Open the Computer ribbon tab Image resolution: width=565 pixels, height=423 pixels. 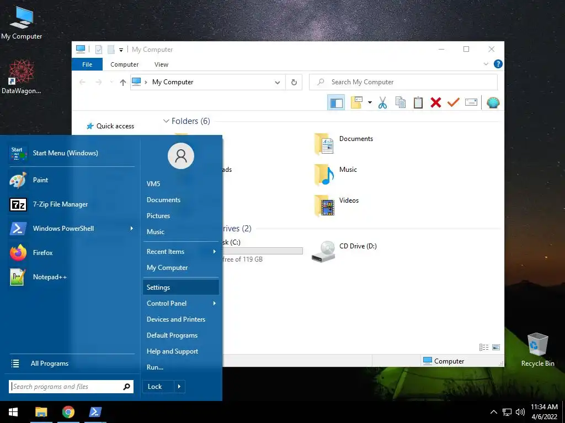coord(124,64)
